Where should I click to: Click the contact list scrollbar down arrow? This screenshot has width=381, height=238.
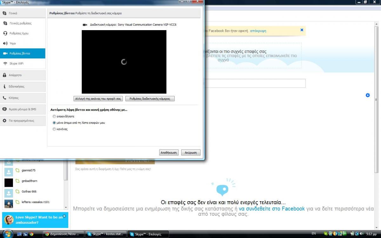click(x=66, y=208)
